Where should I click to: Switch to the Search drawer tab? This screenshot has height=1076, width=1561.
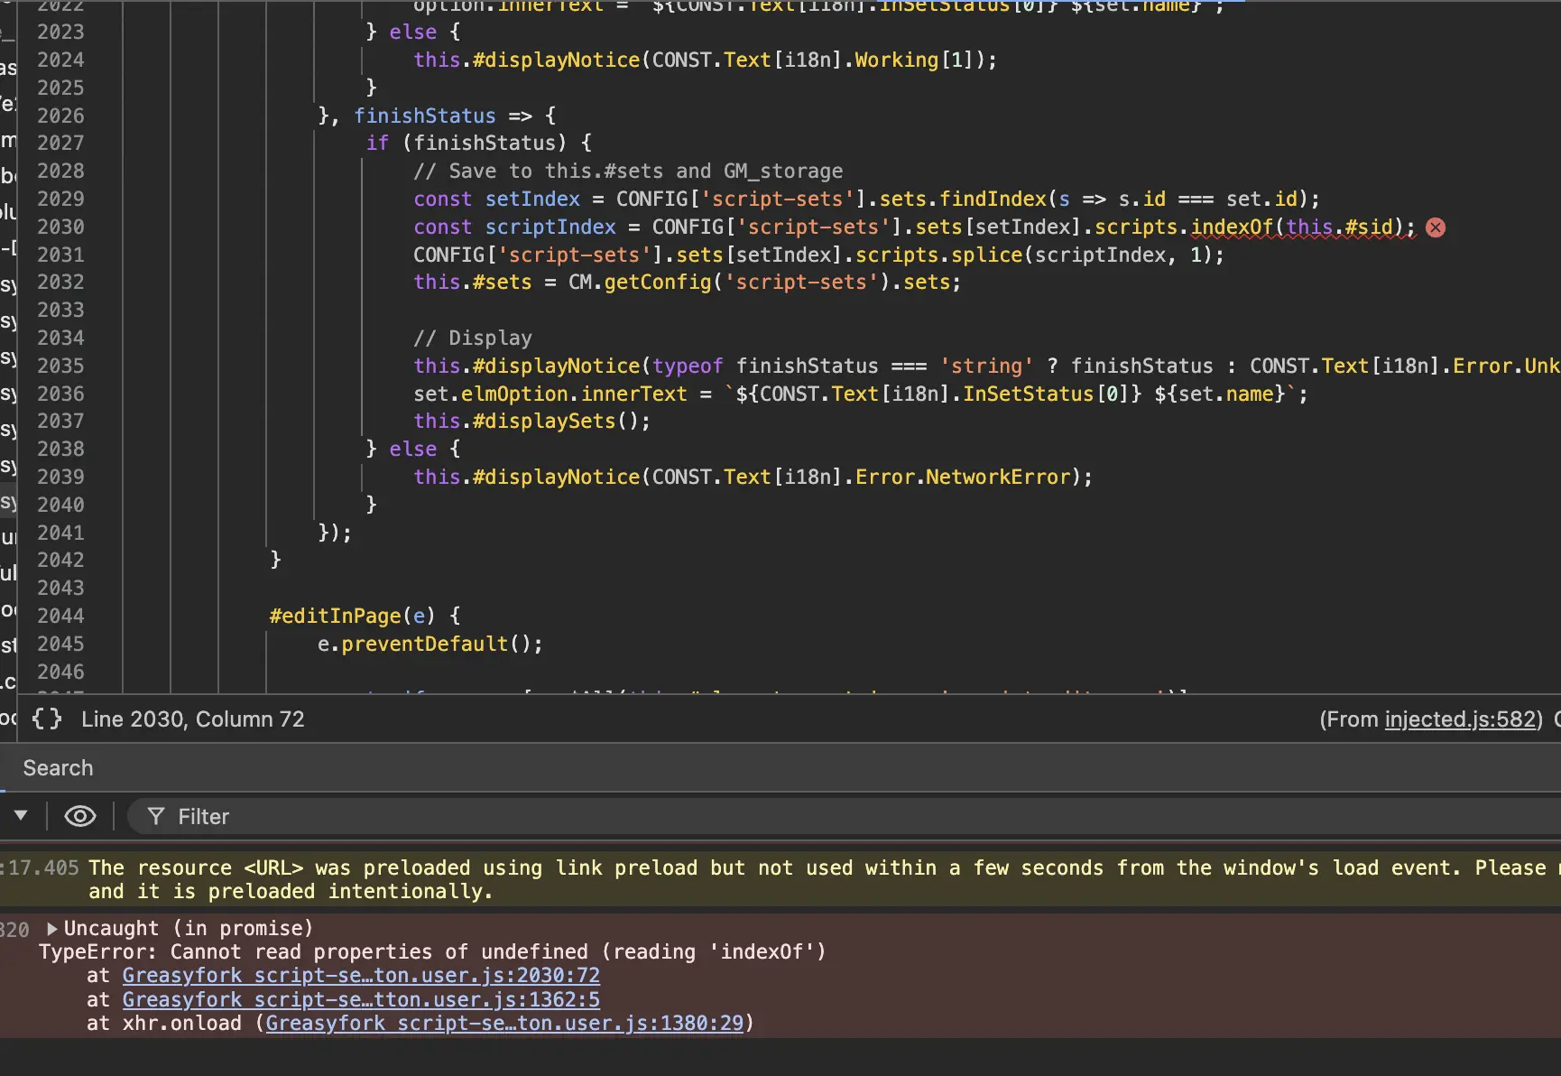click(x=58, y=768)
